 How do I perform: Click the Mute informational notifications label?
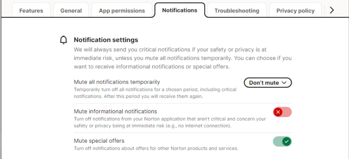pyautogui.click(x=115, y=111)
